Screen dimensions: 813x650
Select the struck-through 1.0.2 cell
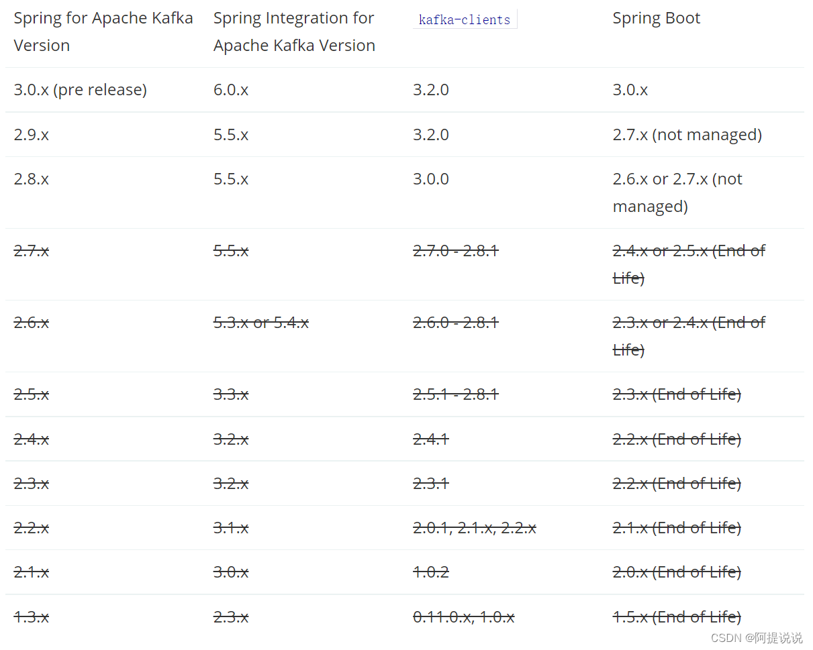[431, 572]
